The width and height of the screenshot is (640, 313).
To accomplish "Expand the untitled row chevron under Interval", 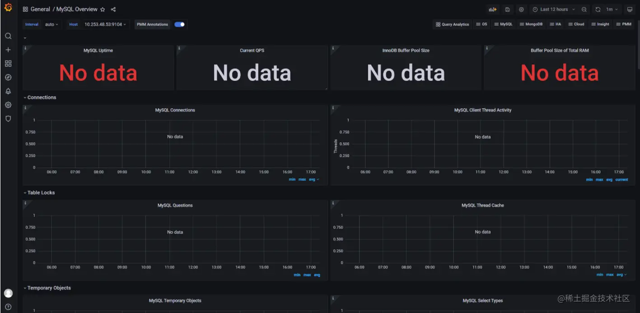I will 25,38.
